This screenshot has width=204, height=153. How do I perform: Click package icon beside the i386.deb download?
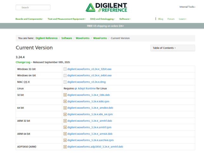tap(65, 95)
